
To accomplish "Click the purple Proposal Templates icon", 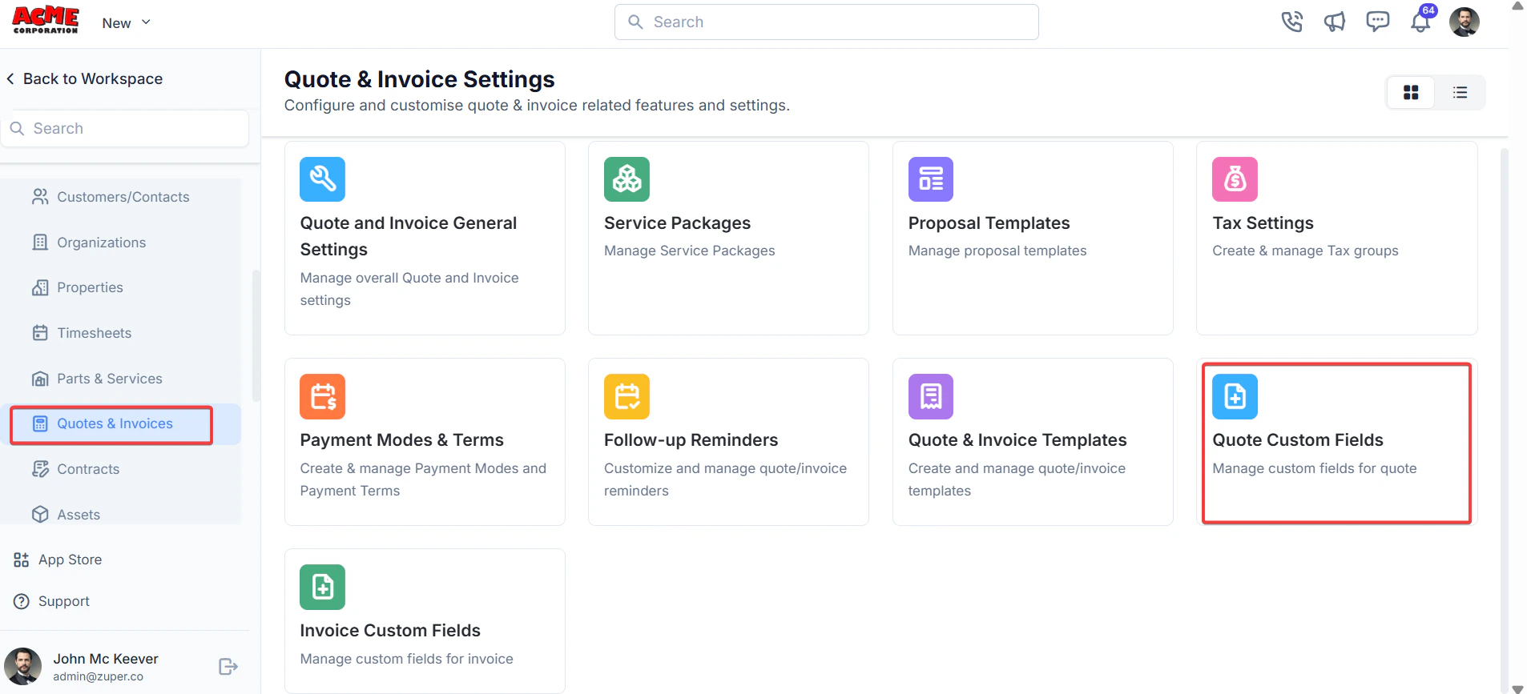I will point(931,179).
